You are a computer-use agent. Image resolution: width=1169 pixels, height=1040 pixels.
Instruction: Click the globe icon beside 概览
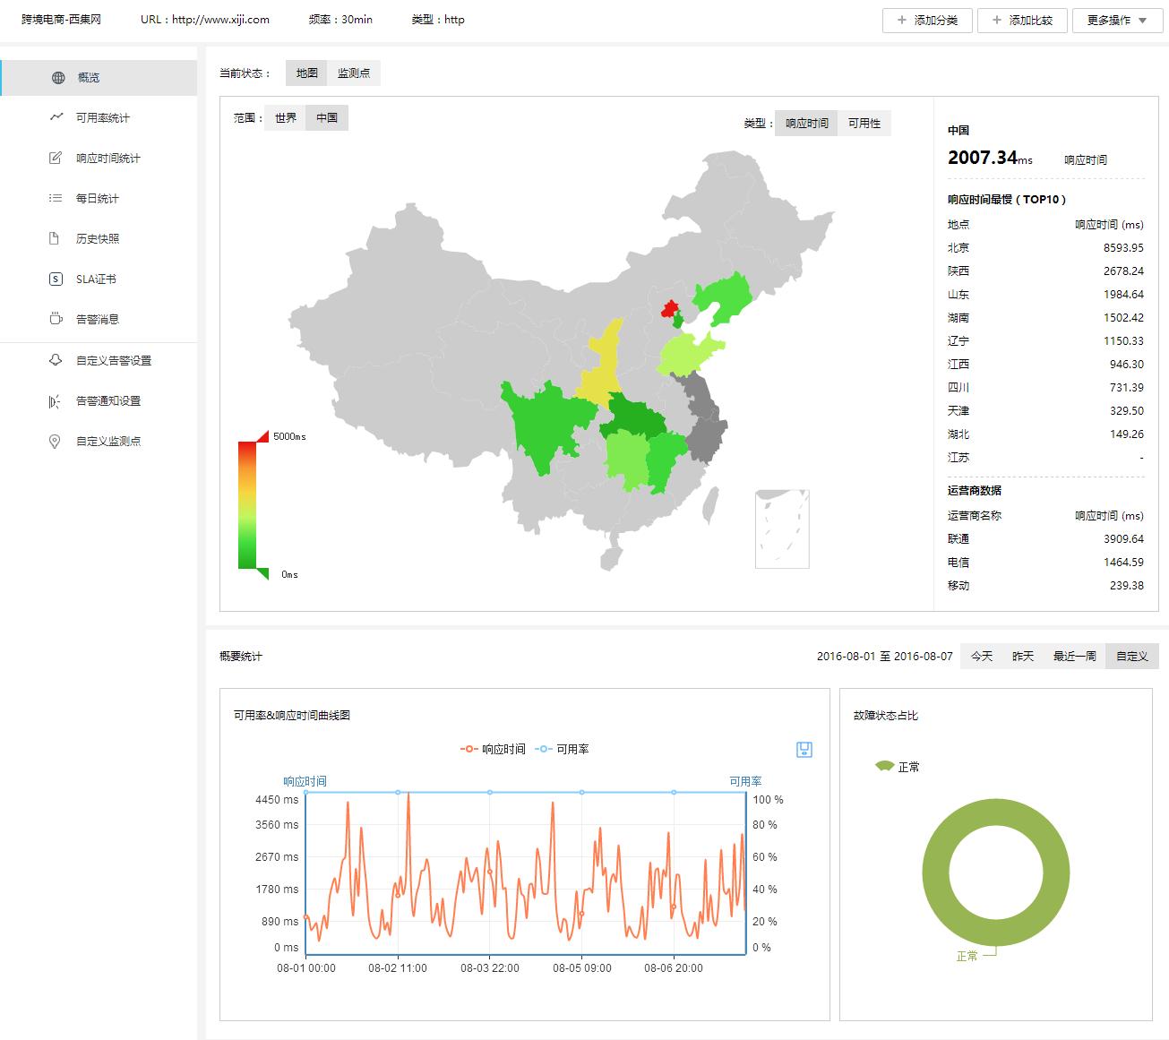point(58,78)
